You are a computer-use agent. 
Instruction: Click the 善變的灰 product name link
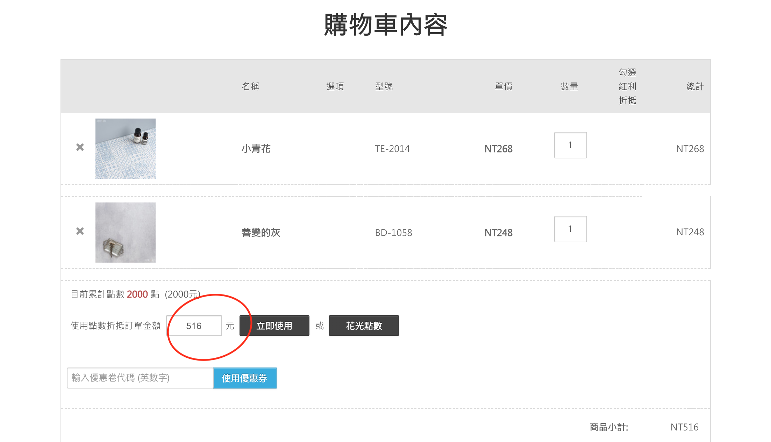click(261, 233)
